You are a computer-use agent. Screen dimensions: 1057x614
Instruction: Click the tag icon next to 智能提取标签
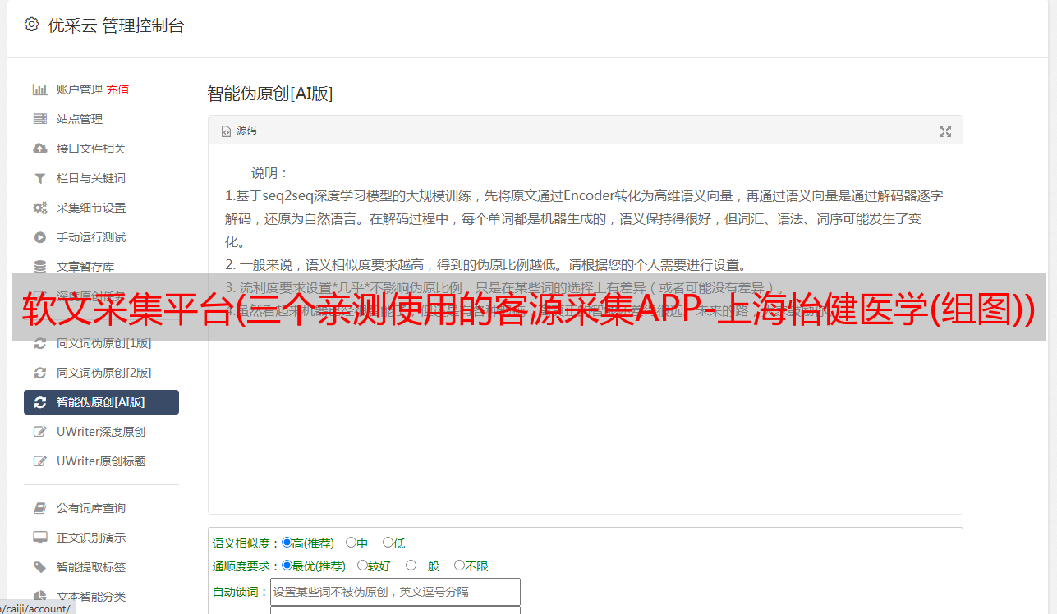(39, 567)
